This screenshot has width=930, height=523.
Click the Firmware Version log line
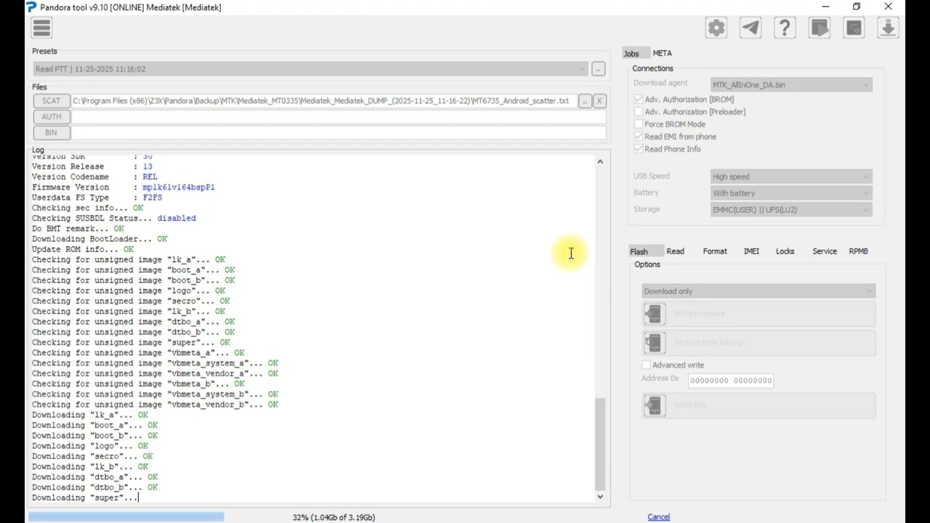pos(123,187)
